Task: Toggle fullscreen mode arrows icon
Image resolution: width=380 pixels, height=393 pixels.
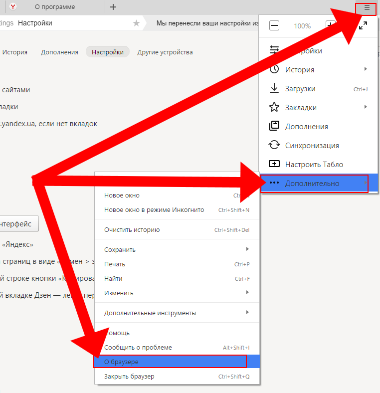Action: click(363, 26)
